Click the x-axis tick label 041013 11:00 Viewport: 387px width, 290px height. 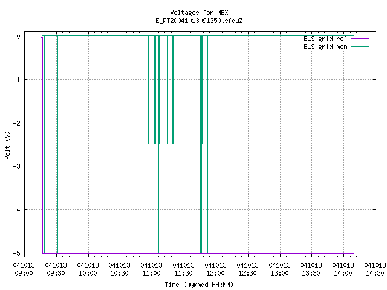152,269
